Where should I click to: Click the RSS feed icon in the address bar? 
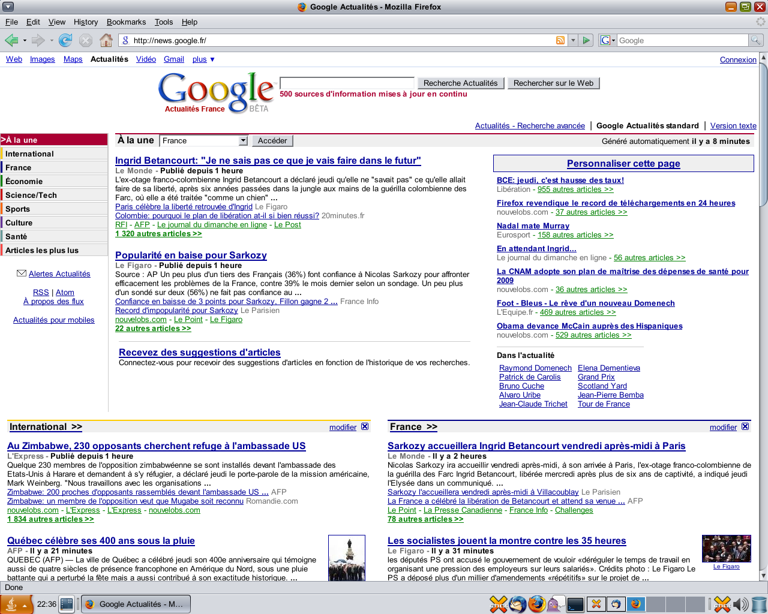[560, 40]
